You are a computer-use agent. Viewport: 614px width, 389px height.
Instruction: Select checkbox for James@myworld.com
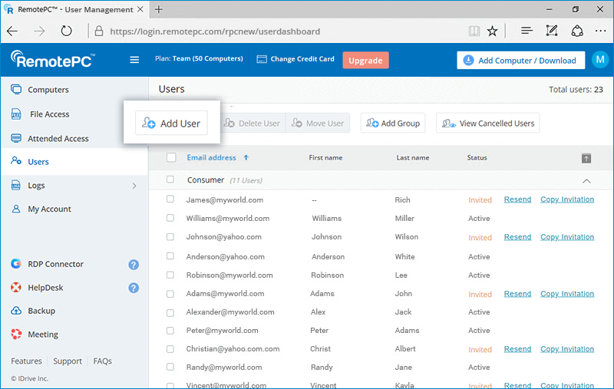click(170, 199)
